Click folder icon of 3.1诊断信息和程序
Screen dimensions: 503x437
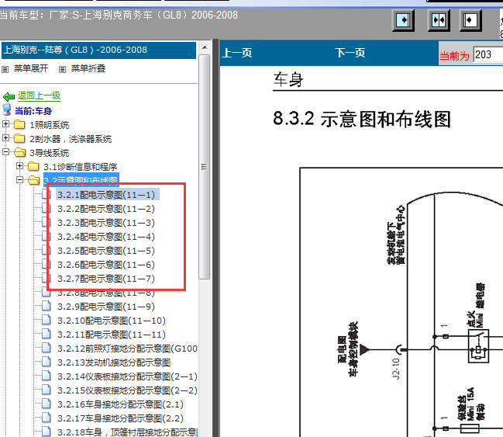[33, 166]
